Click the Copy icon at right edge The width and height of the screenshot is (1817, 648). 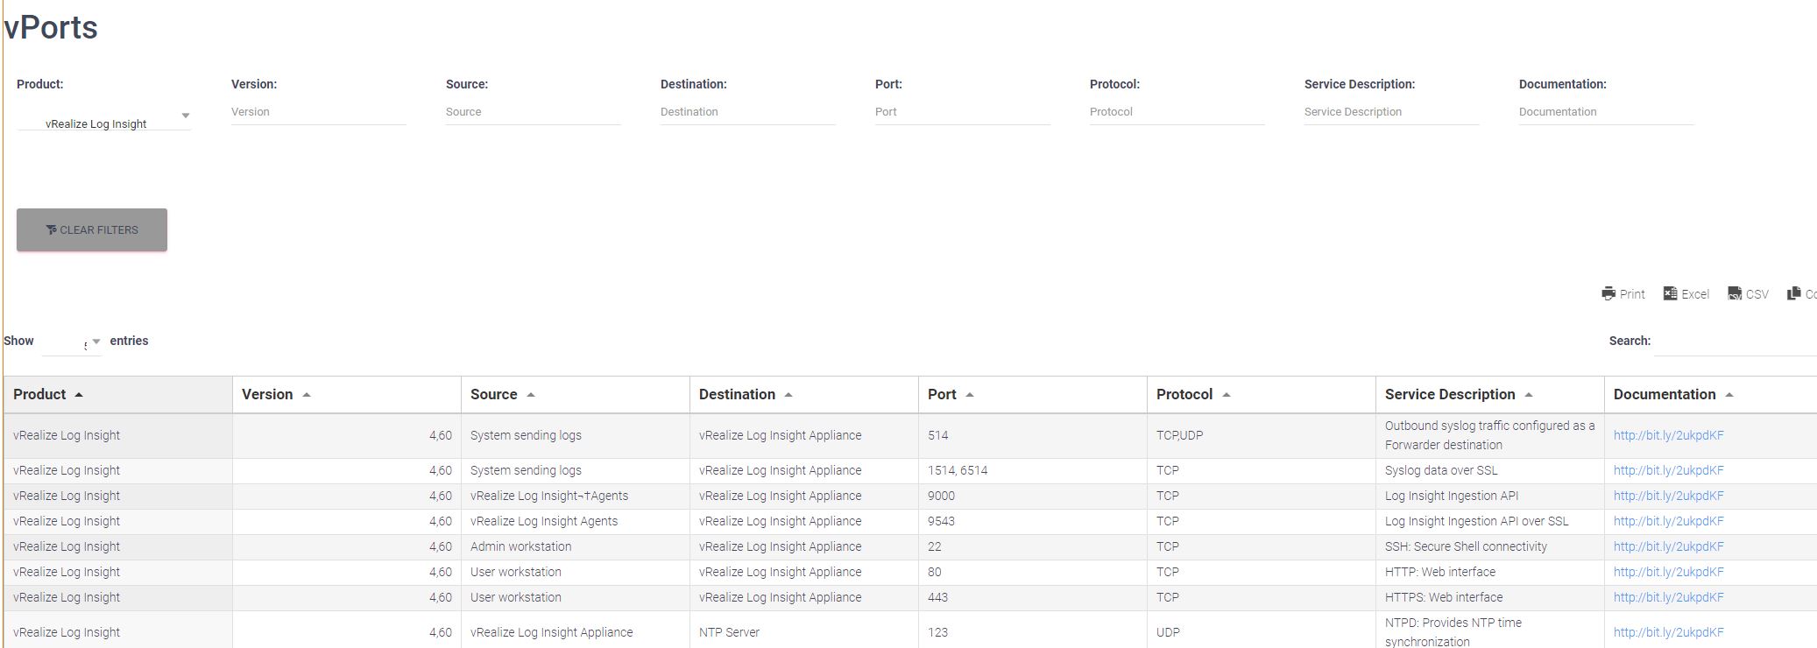click(1794, 294)
